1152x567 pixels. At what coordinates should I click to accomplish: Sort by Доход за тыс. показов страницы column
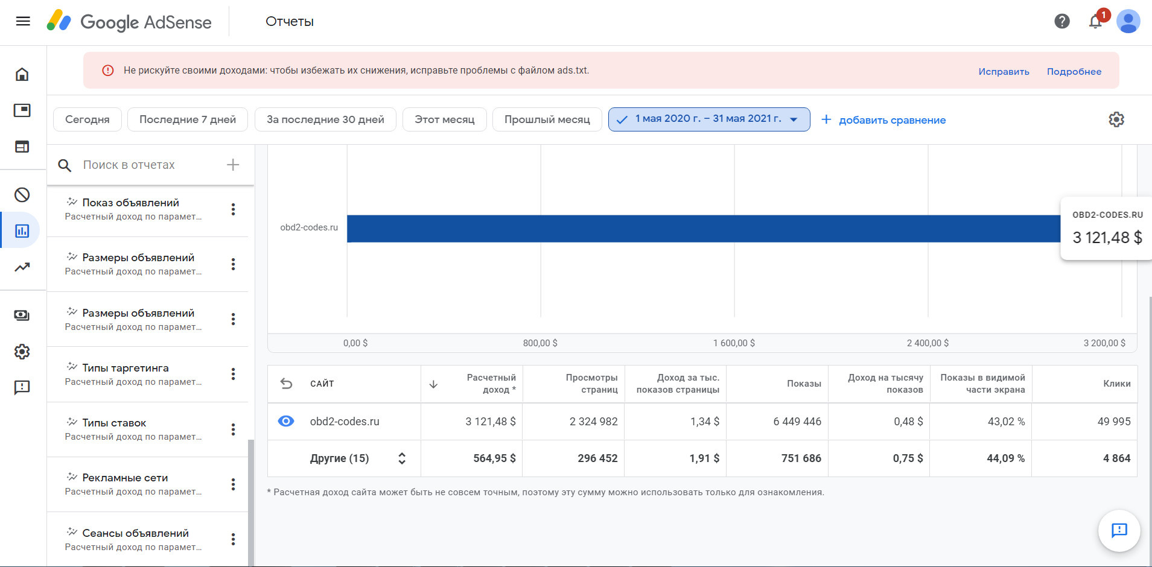(x=678, y=384)
